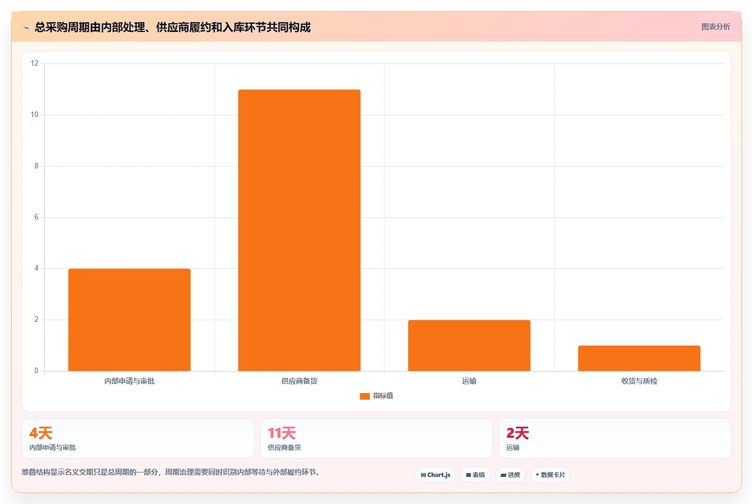Open the 2天 运输 data card
753x504 pixels.
pyautogui.click(x=615, y=438)
